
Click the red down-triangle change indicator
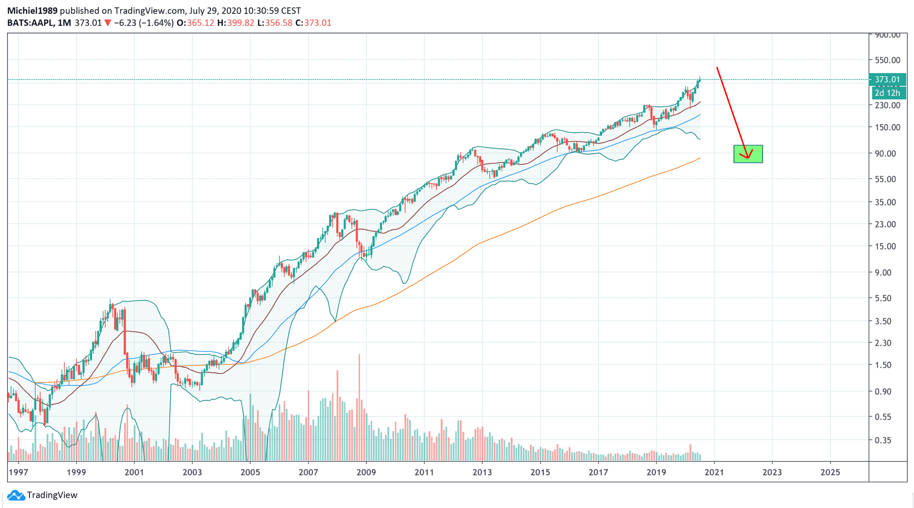click(x=108, y=23)
